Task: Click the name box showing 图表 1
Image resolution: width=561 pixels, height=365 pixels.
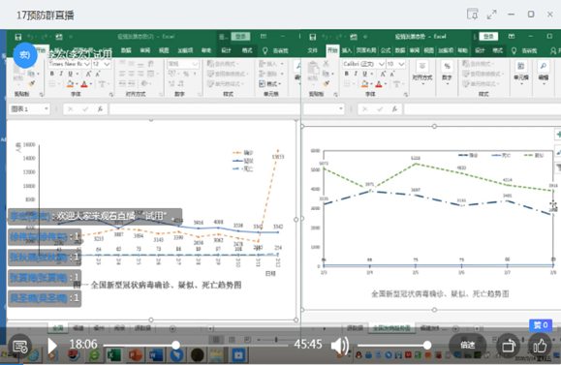Action: 29,109
